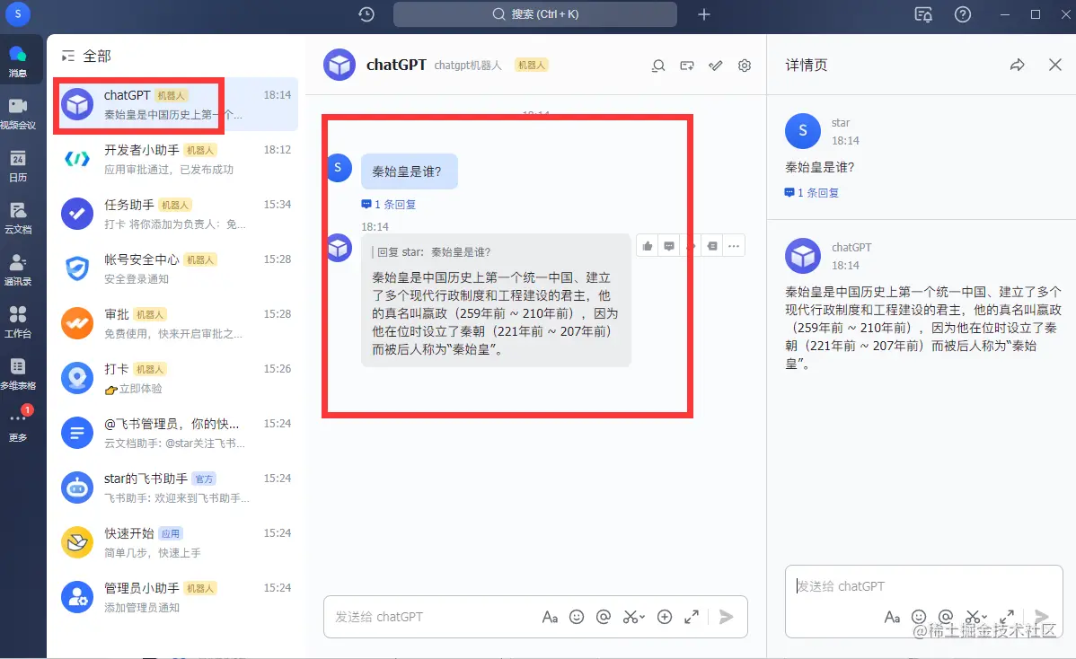Open emoji picker in main message input

point(577,617)
